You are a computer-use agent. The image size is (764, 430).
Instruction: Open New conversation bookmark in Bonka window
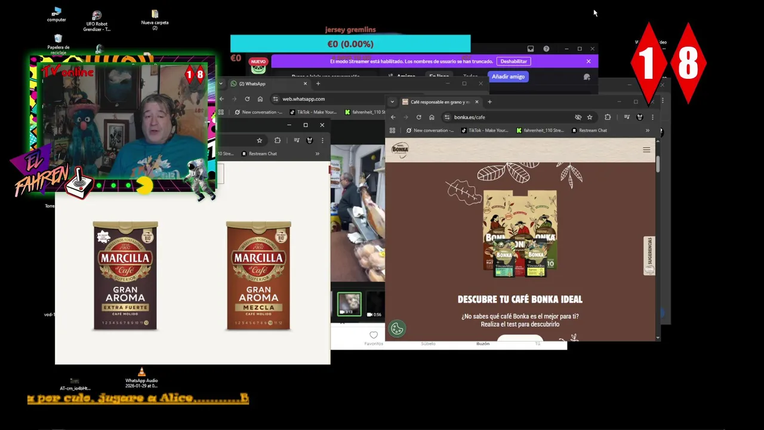(430, 130)
